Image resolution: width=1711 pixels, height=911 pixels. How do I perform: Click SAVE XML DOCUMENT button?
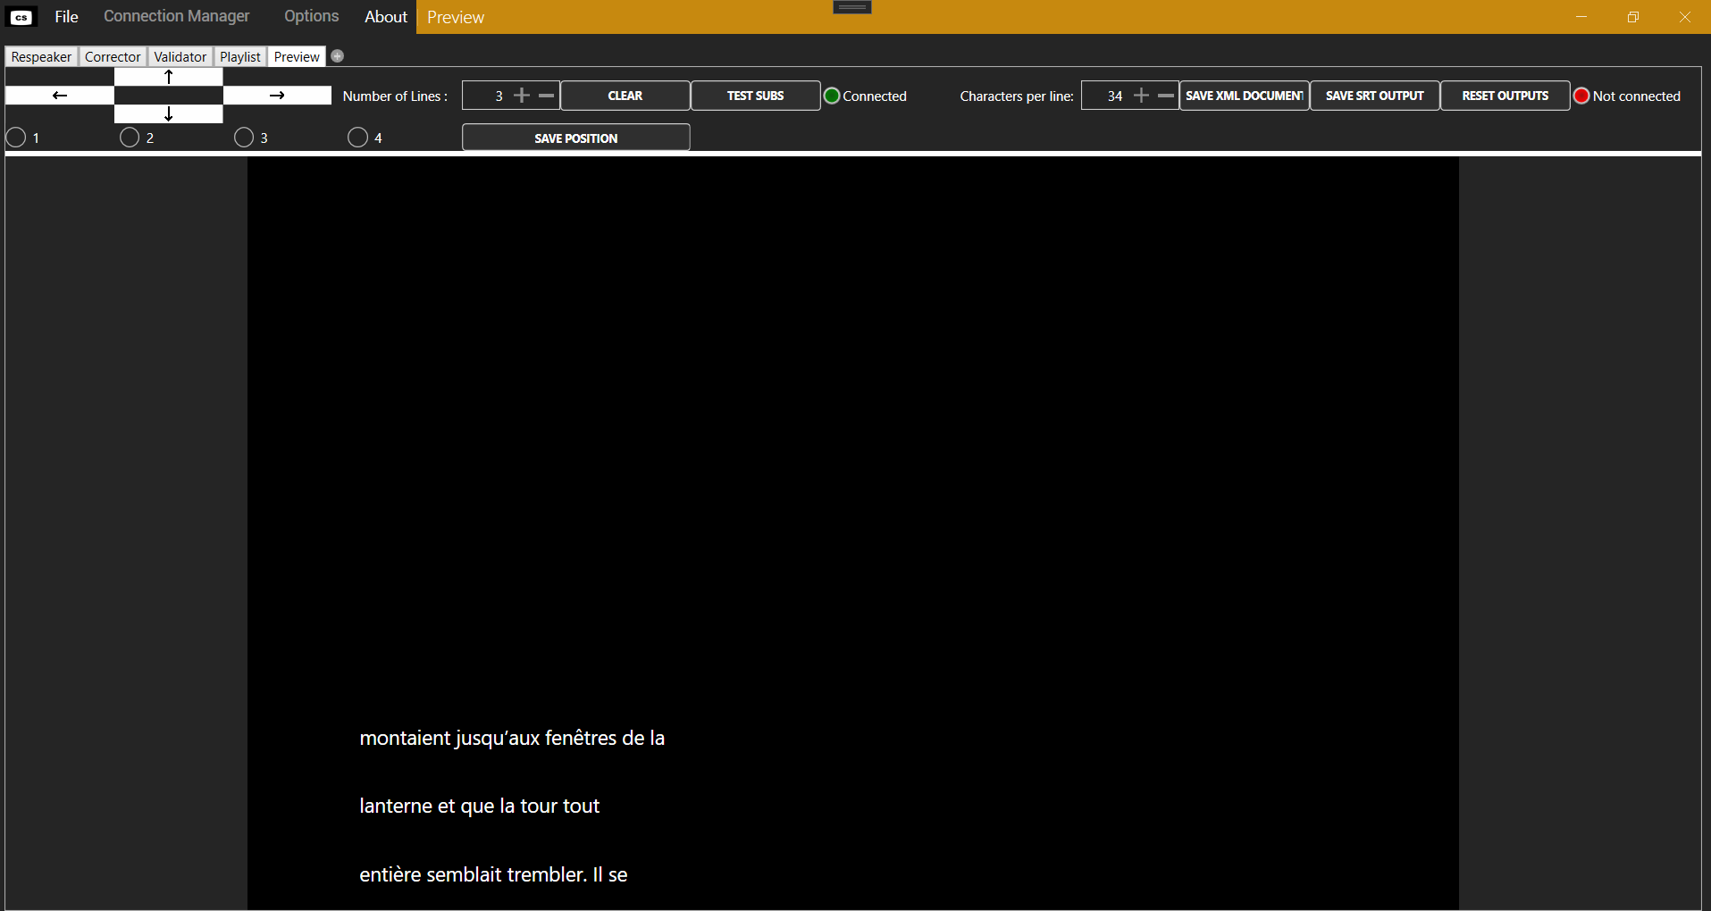1245,96
